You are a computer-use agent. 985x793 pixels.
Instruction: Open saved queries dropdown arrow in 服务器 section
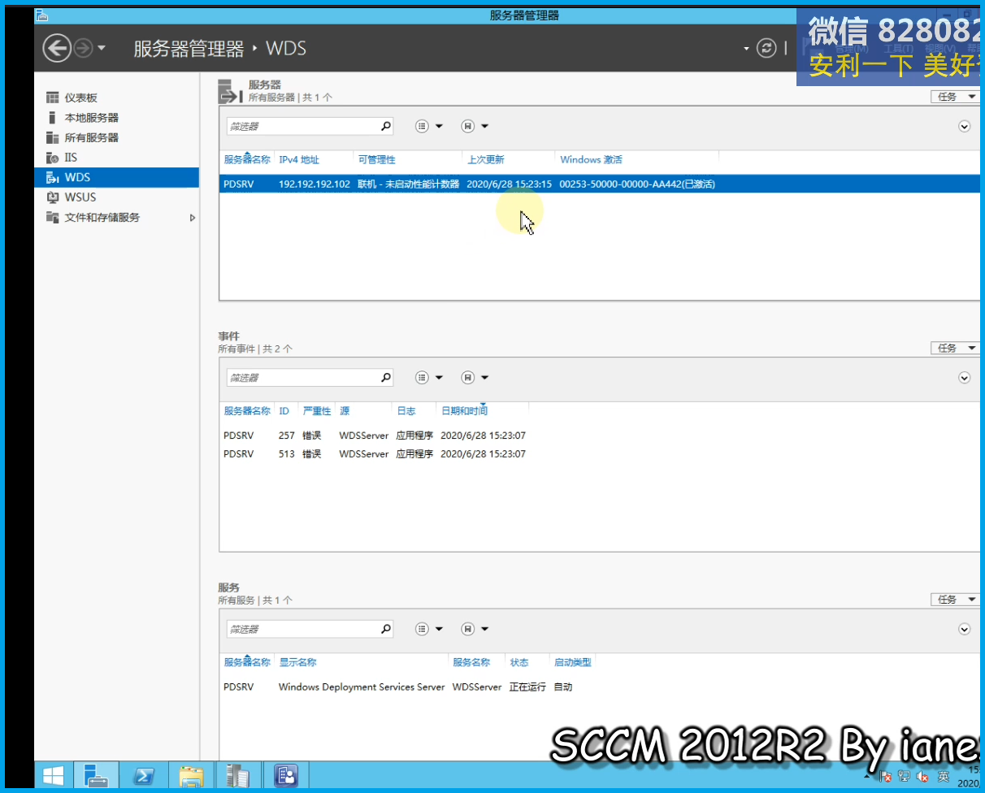484,127
